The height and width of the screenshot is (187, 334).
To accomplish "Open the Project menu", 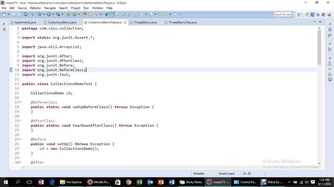I will (75, 8).
